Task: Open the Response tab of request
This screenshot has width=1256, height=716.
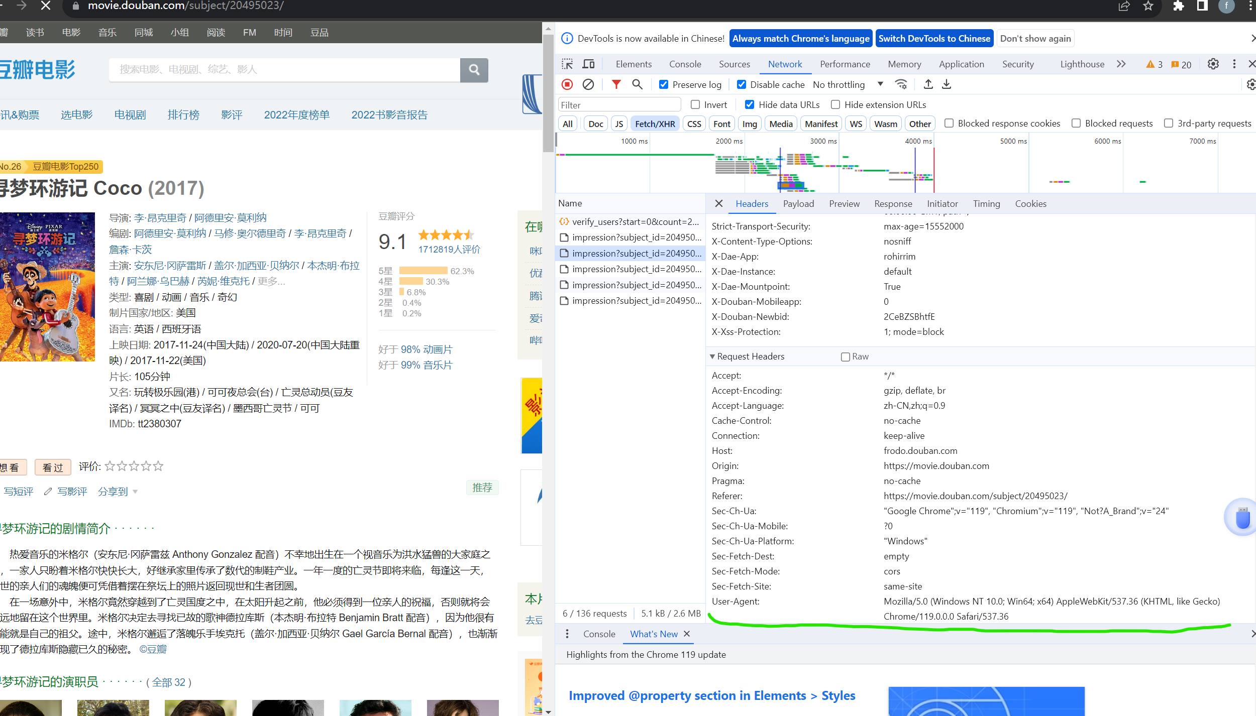Action: (893, 203)
